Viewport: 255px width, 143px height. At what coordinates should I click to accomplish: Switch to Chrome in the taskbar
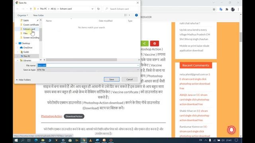click(84, 140)
